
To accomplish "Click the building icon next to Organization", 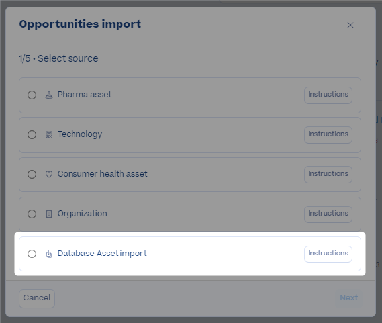I will point(49,214).
